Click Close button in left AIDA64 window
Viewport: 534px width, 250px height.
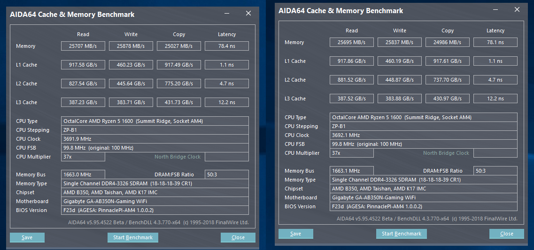click(238, 237)
